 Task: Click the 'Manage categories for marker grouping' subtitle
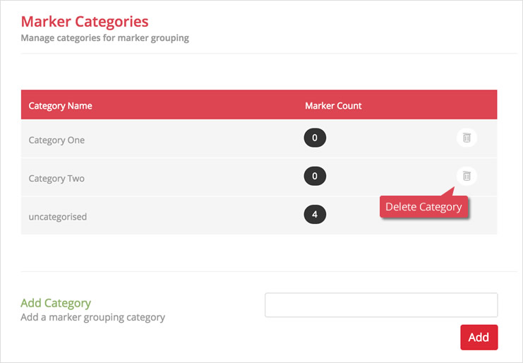click(104, 38)
